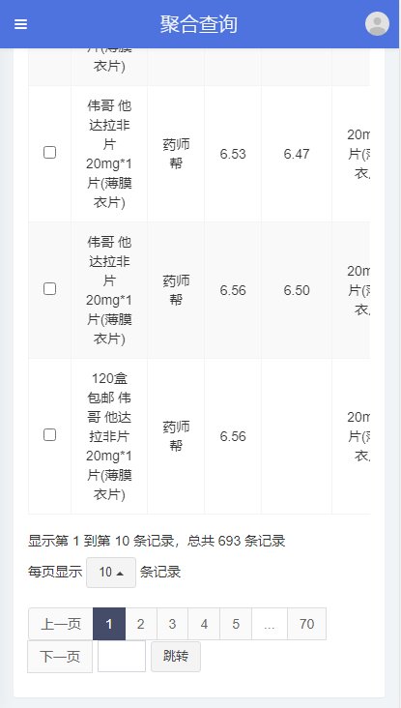Click 药师帮 cell in the 6.53 row
Viewport: 401px width, 708px height.
[176, 154]
